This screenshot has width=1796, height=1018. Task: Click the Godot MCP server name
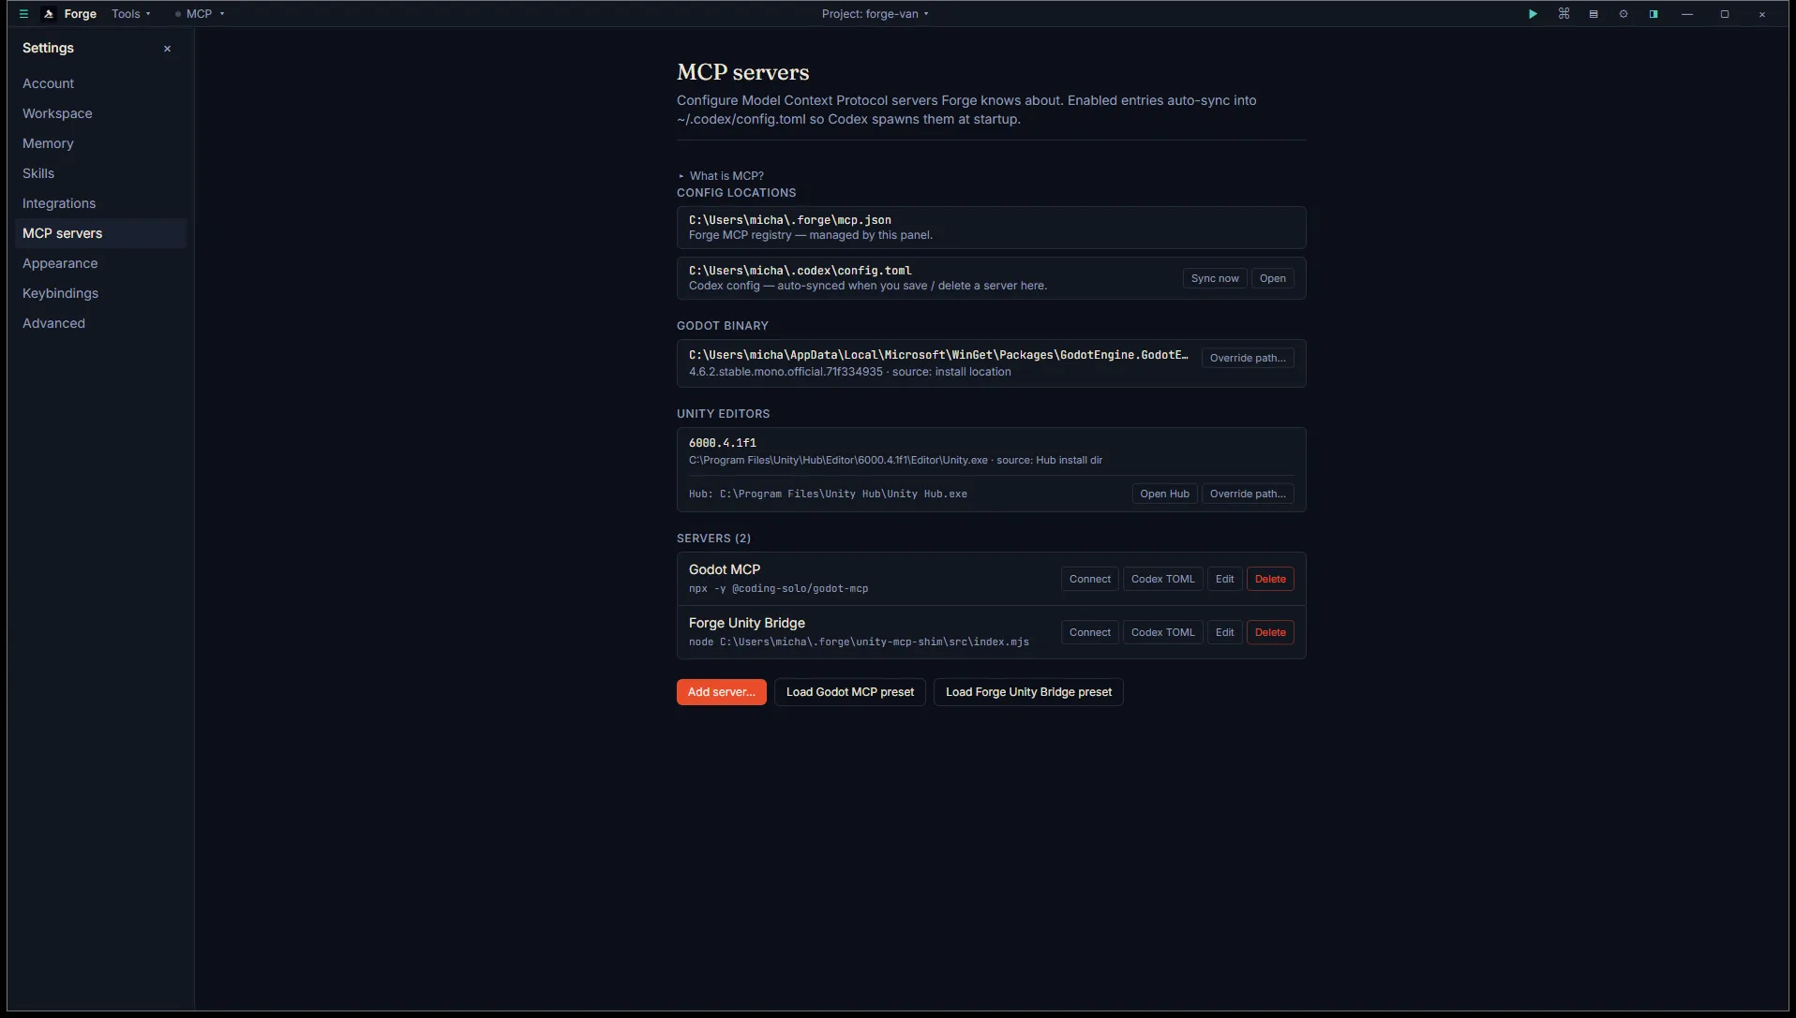725,569
